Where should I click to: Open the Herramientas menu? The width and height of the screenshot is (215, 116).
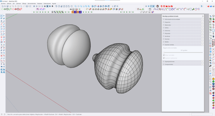[x=32, y=4]
